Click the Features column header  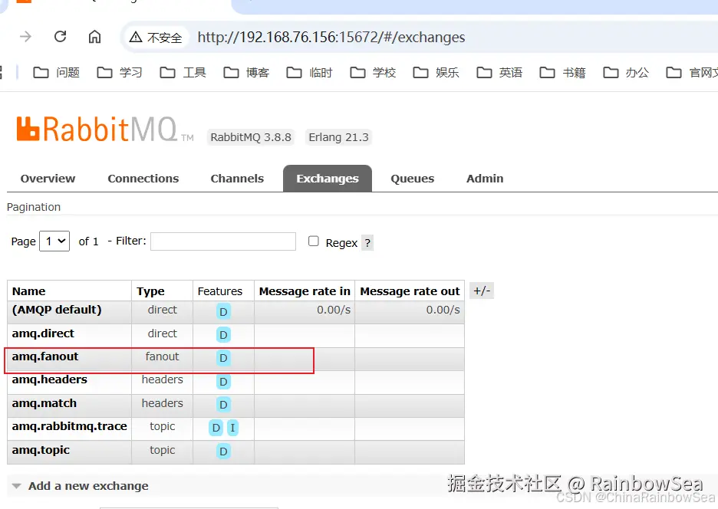click(x=220, y=291)
